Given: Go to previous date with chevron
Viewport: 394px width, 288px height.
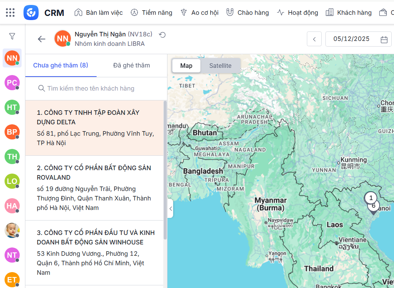Looking at the screenshot, I should pyautogui.click(x=314, y=39).
